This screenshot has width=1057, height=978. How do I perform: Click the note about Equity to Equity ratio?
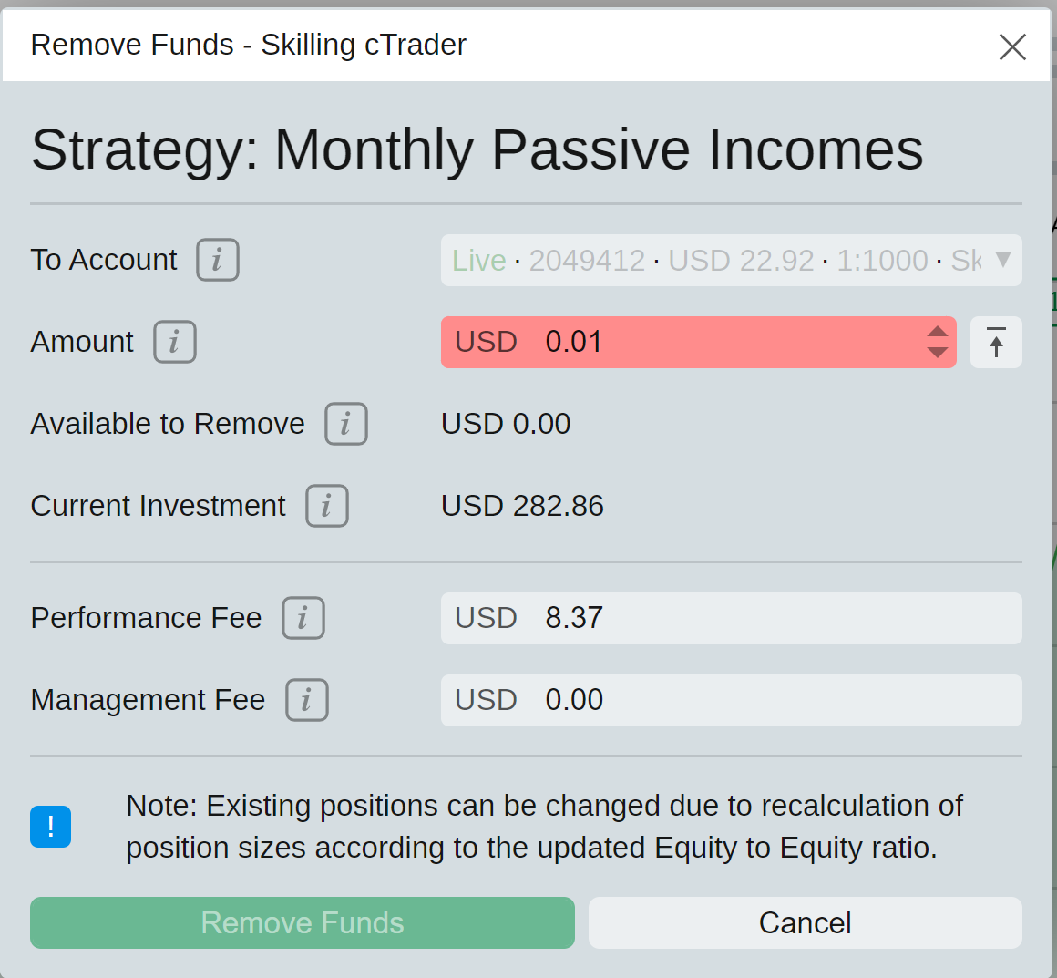coord(545,826)
